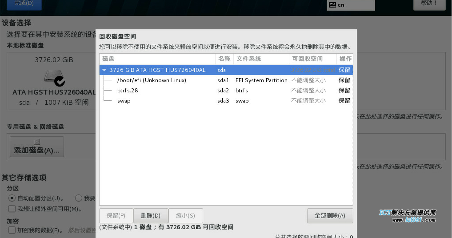Click the sda3 name cell
The image size is (452, 238).
coord(223,101)
